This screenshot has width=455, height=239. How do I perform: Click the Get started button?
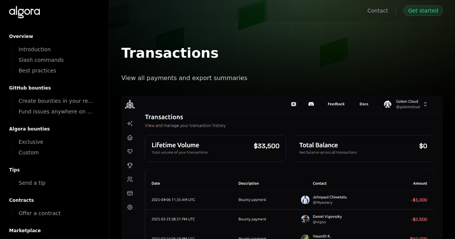[x=423, y=11]
